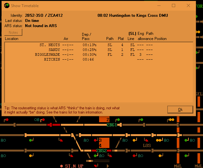The image size is (203, 168).
Task: Click the platform 2 label above 2B61
Action: 108,120
